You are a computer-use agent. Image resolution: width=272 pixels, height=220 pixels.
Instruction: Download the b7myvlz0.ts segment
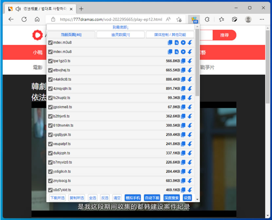point(190,162)
